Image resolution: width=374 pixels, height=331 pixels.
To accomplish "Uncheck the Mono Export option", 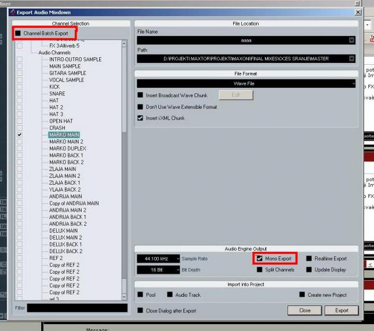I will coord(260,258).
